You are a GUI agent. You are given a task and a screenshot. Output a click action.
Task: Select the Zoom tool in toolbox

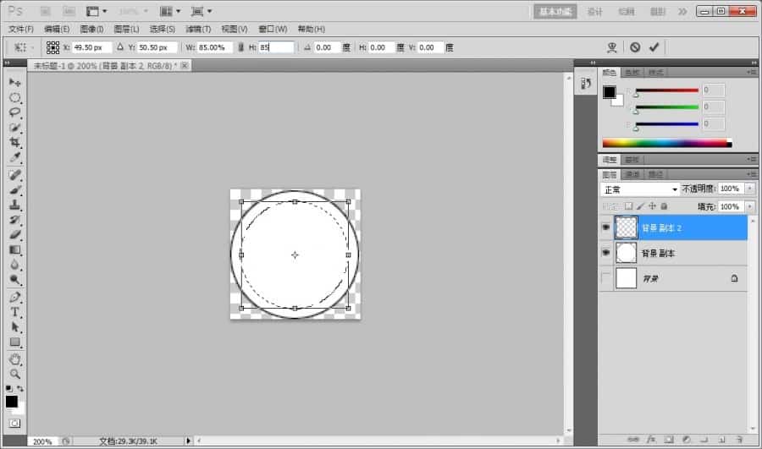(x=14, y=374)
